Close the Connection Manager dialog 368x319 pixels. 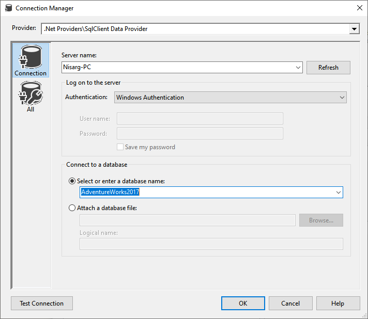[x=359, y=8]
